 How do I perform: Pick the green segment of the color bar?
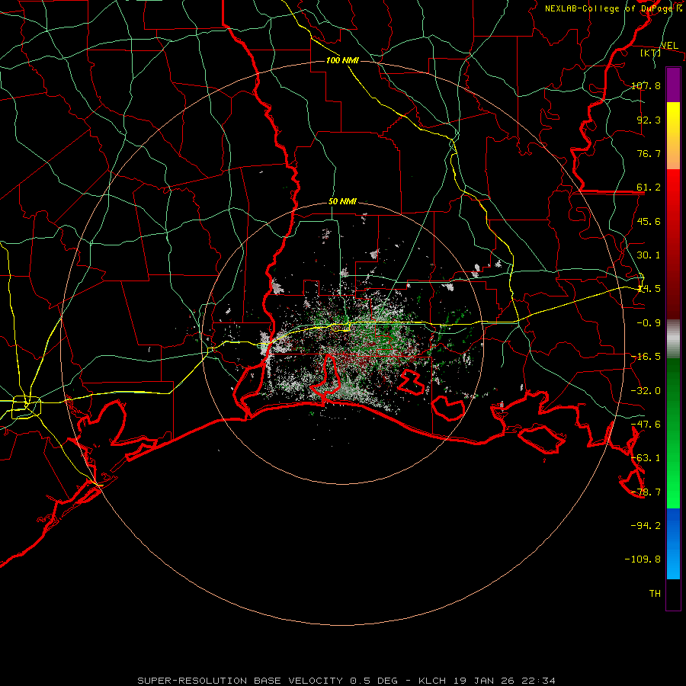(x=673, y=433)
